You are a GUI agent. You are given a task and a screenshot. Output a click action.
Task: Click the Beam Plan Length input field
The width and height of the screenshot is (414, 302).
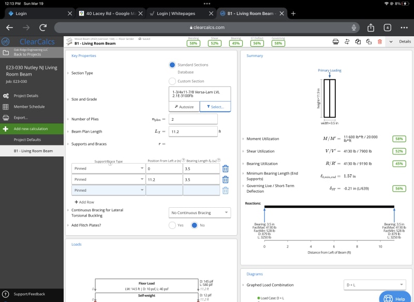click(193, 132)
